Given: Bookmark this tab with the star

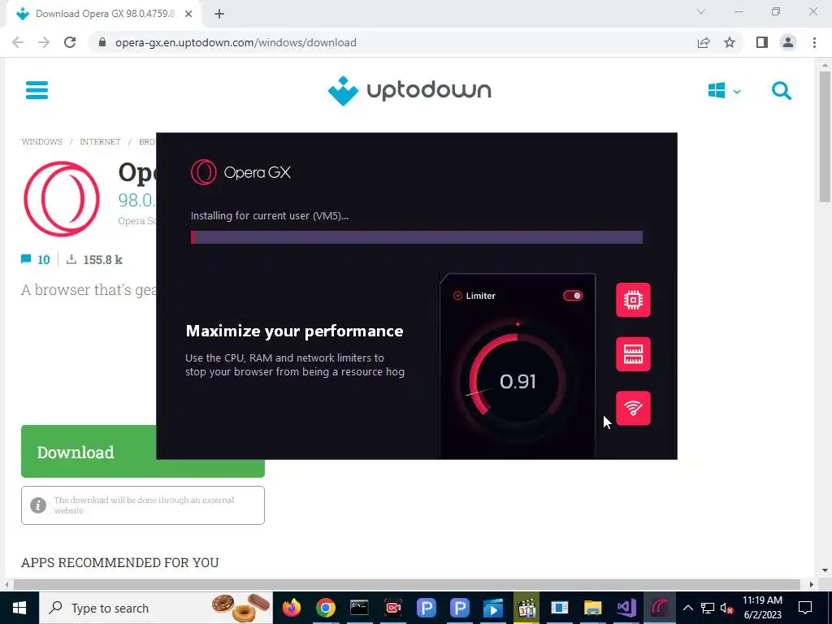Looking at the screenshot, I should point(730,42).
